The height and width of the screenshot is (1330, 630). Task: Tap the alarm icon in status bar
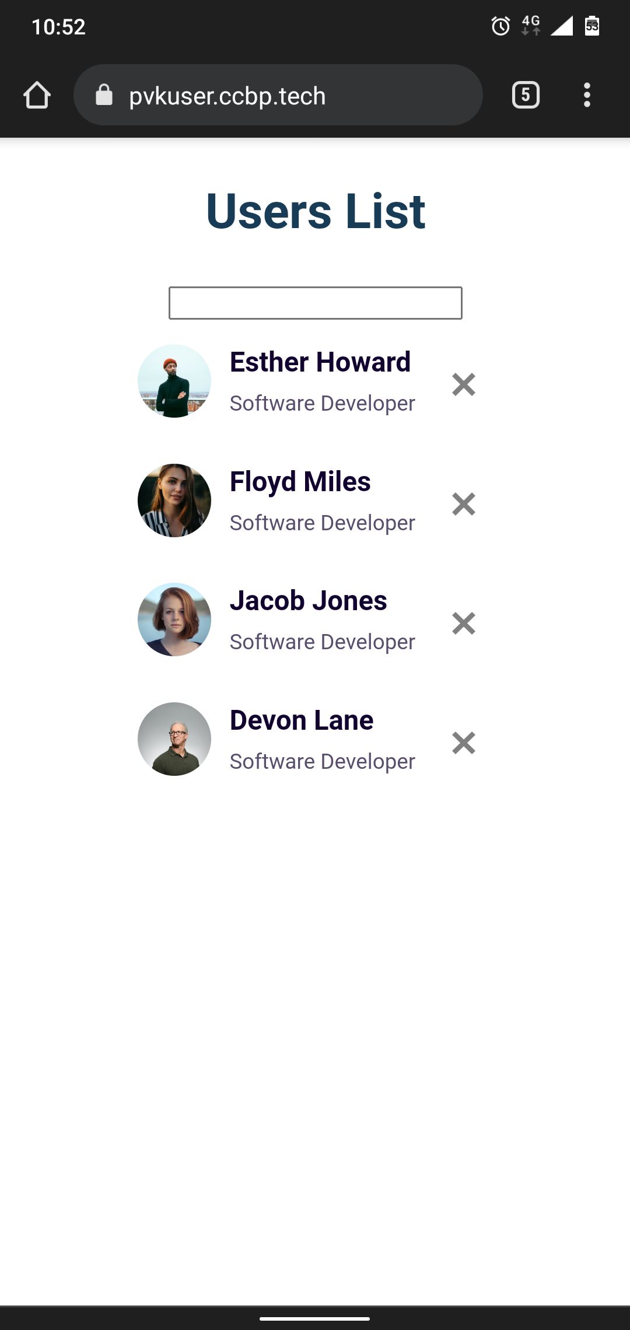point(501,26)
